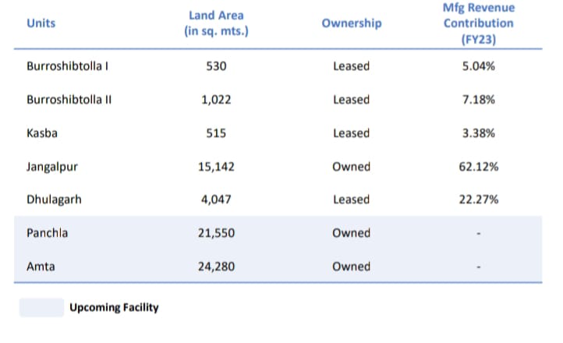
Task: Select the Dhulagarh unit cell
Action: point(54,200)
